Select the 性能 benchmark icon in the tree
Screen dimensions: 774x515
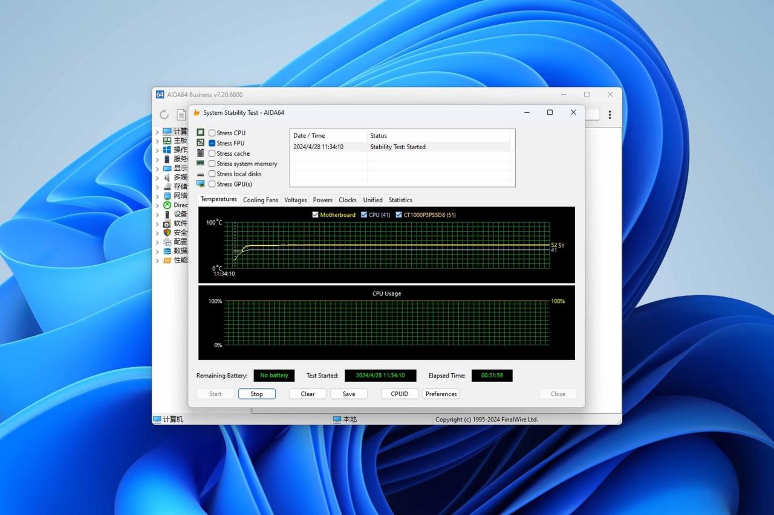click(x=167, y=260)
